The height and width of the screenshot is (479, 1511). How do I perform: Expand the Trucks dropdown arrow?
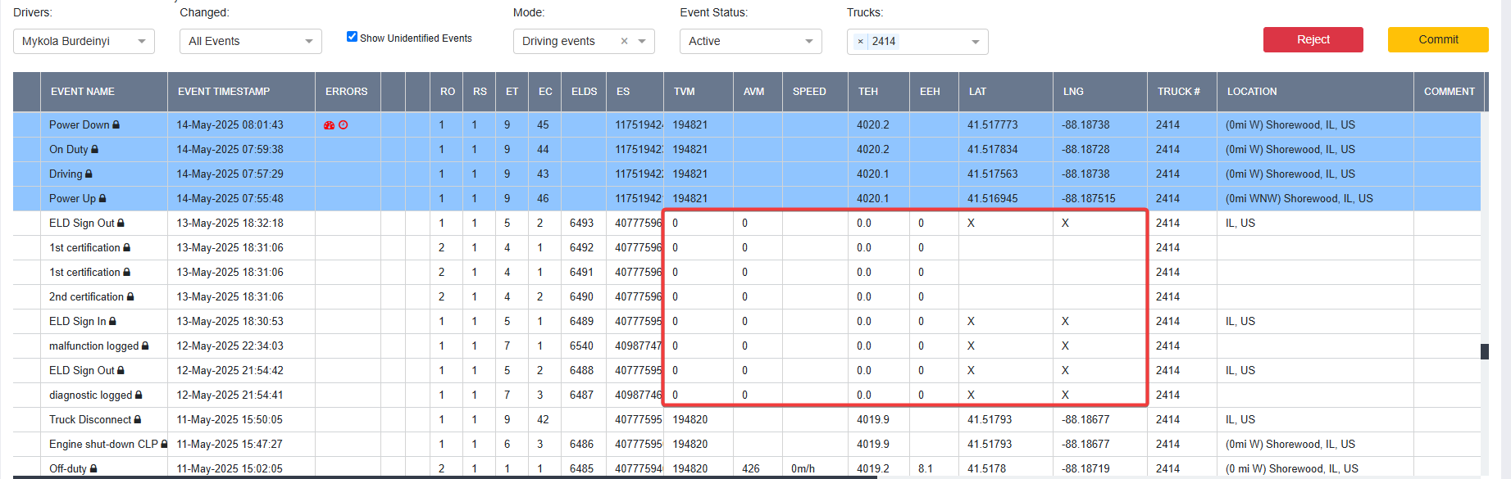tap(975, 42)
